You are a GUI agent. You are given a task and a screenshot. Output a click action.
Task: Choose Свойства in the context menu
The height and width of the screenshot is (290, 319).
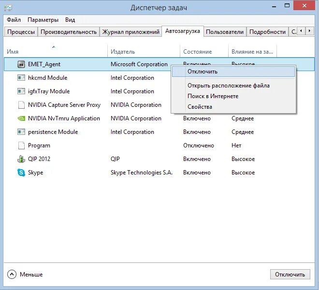[233, 107]
